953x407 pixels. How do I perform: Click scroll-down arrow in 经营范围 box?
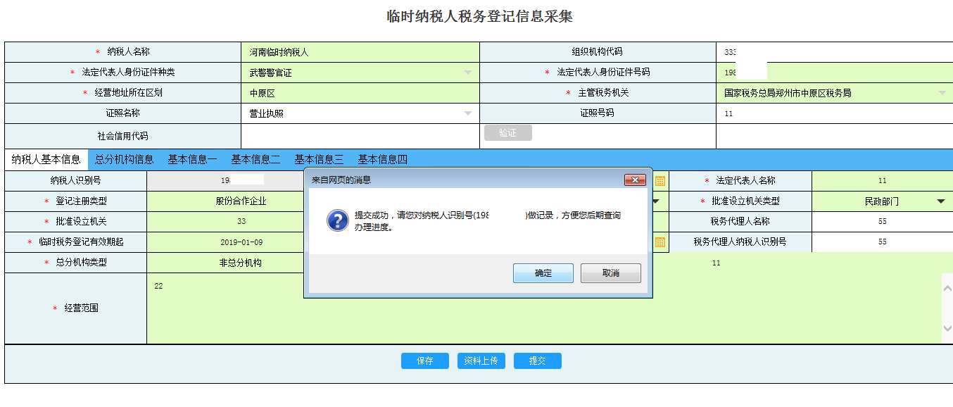947,329
